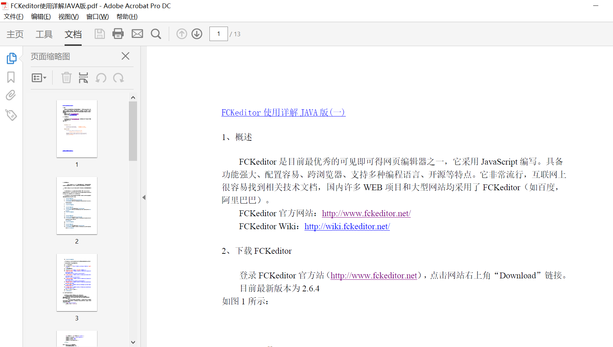
Task: Open the http://www.fckeditor.net/ official site link
Action: (366, 213)
